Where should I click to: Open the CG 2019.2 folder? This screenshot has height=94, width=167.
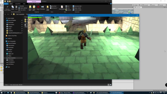pos(10,31)
